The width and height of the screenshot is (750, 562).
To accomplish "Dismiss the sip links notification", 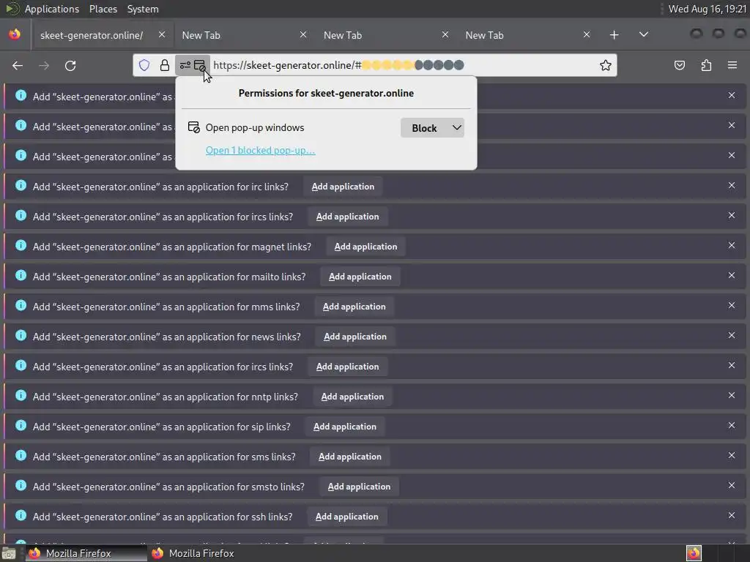I will pos(732,425).
